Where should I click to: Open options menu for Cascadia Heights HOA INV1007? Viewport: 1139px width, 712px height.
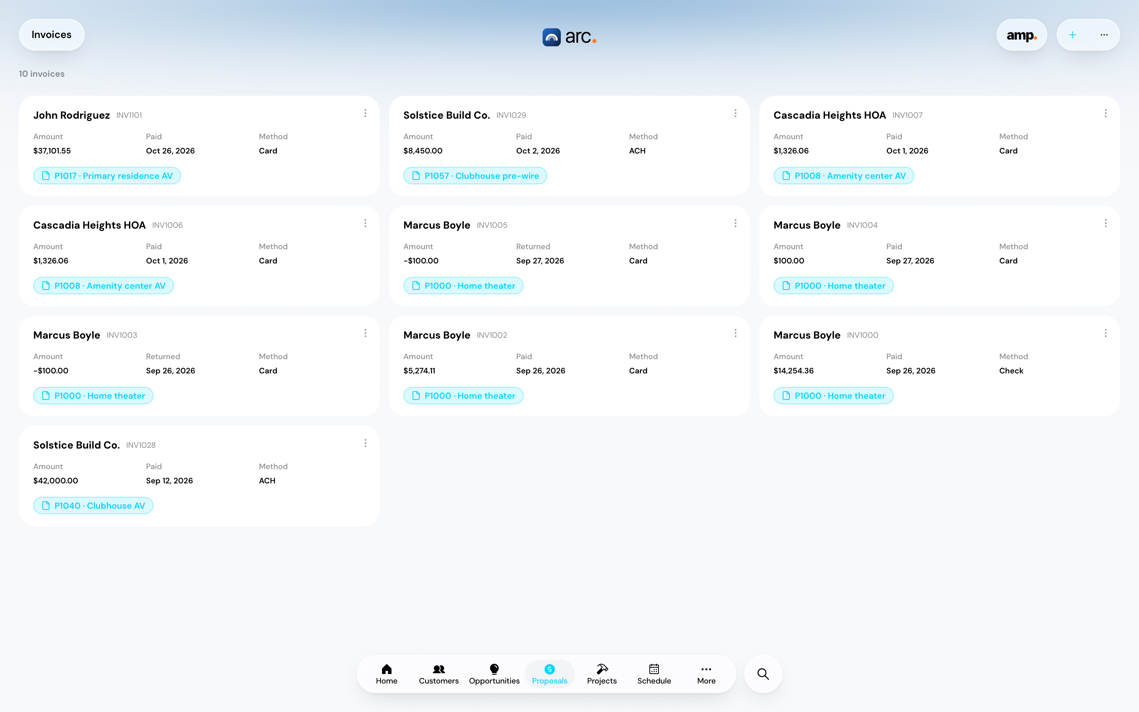pos(1106,114)
